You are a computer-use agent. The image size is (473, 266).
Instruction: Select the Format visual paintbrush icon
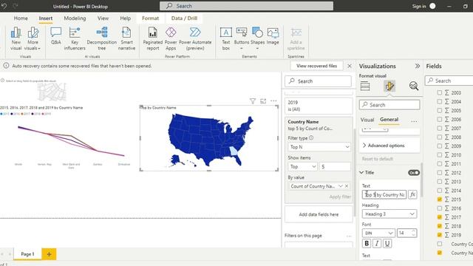389,86
